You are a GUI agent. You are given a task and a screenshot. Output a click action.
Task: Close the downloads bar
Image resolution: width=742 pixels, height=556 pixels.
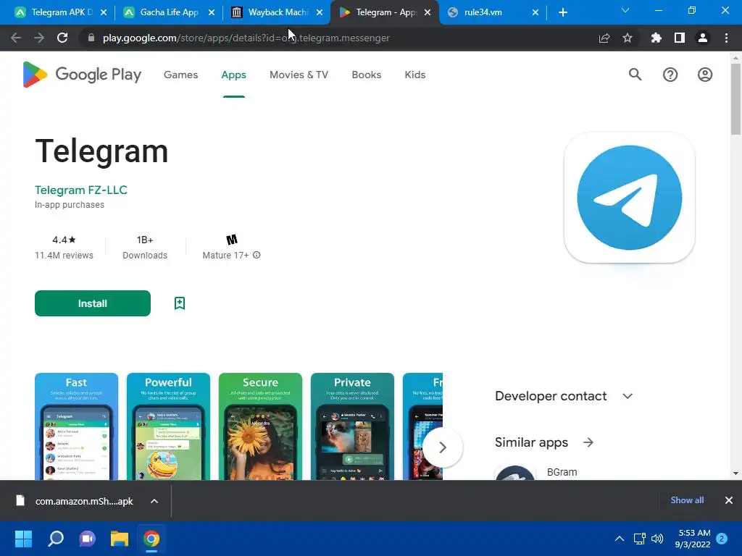click(x=729, y=500)
